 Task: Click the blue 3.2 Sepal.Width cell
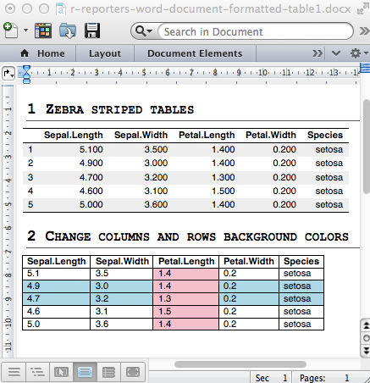click(x=122, y=298)
